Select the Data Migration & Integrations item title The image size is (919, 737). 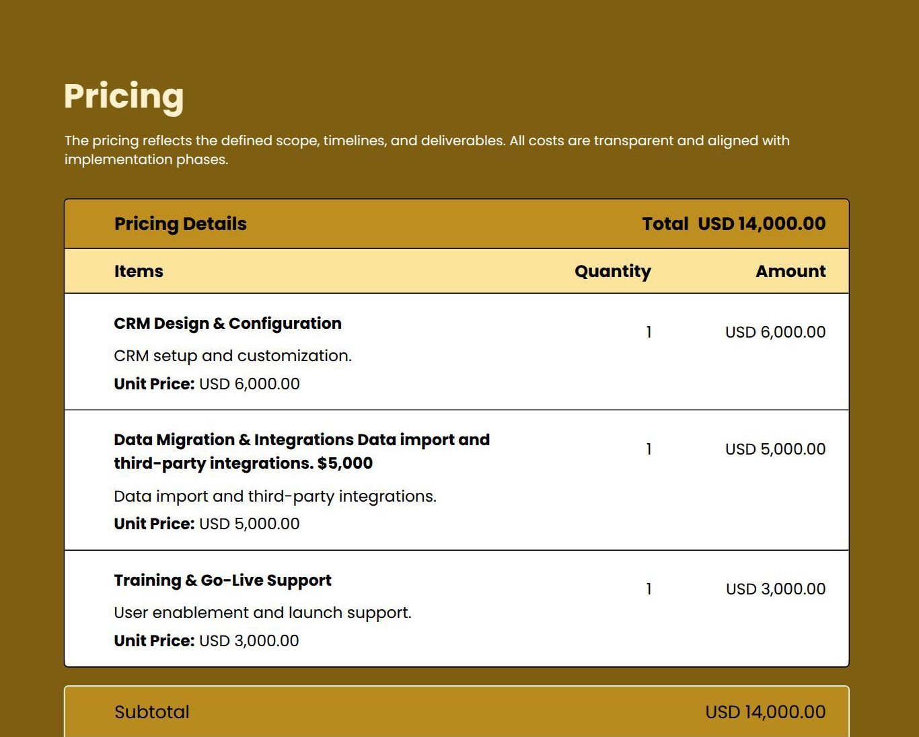(301, 451)
